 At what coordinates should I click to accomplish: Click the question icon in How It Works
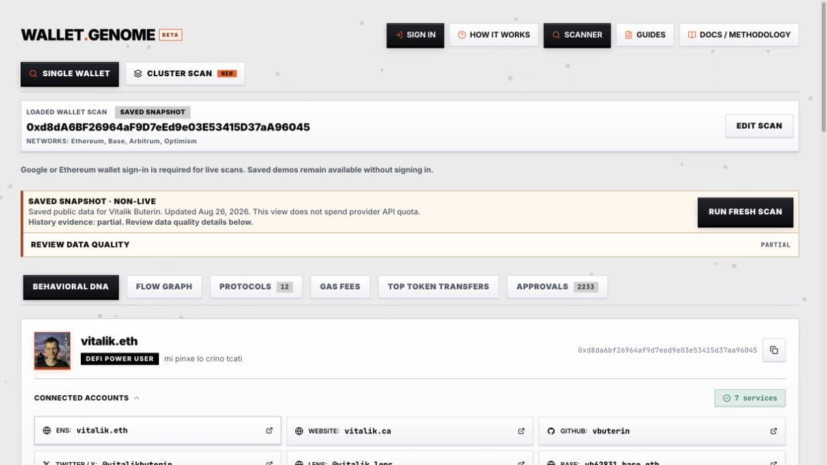point(461,35)
